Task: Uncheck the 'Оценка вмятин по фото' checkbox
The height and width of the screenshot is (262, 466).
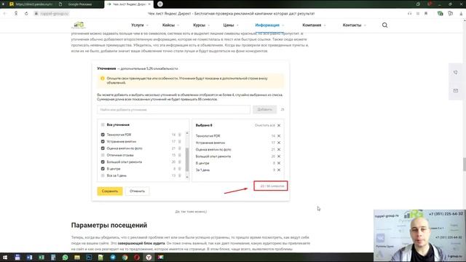Action: click(103, 148)
